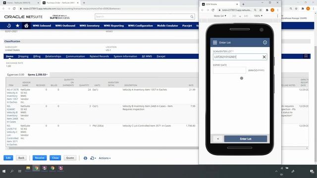
Task: Open Windows taskbar search
Action: [12, 172]
